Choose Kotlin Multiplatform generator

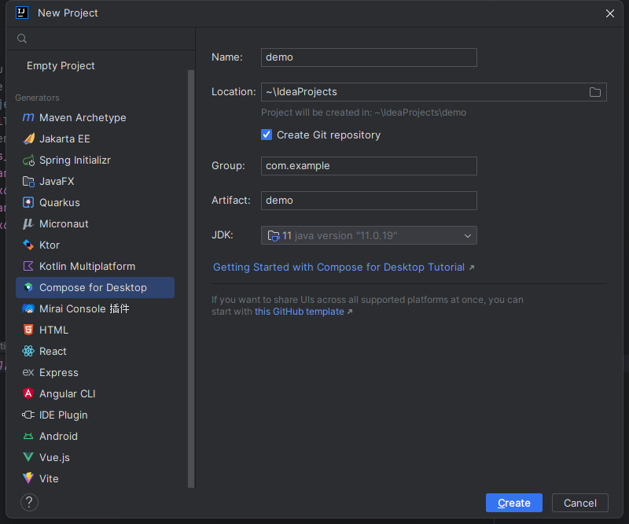tap(86, 267)
